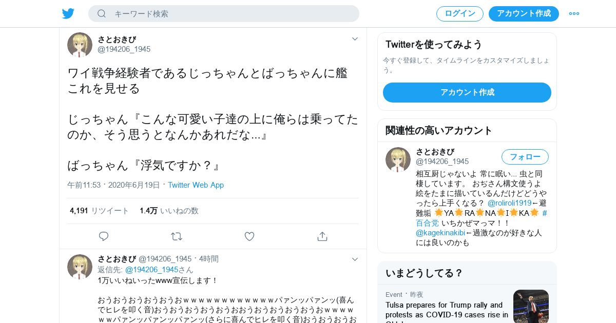This screenshot has height=323, width=616.
Task: Click the Twitter bird logo
Action: click(68, 14)
